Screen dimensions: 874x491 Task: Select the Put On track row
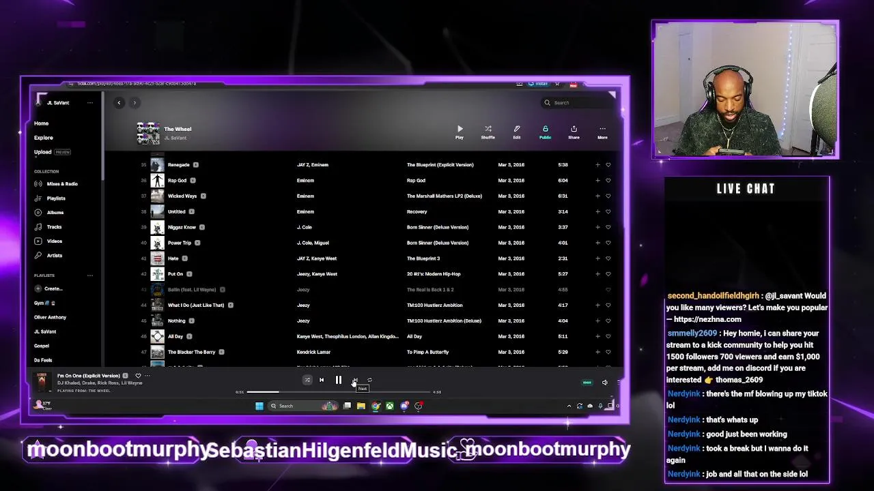click(376, 274)
